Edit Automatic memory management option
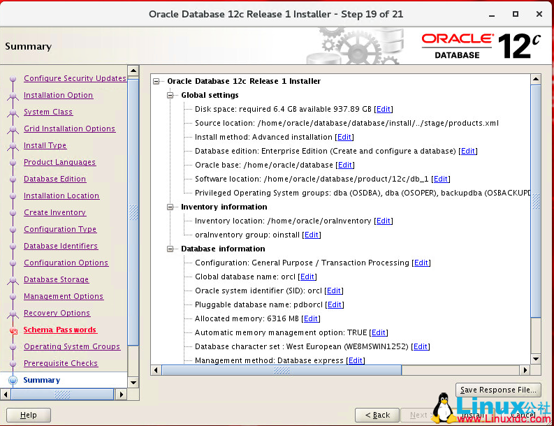The height and width of the screenshot is (426, 554). 379,332
